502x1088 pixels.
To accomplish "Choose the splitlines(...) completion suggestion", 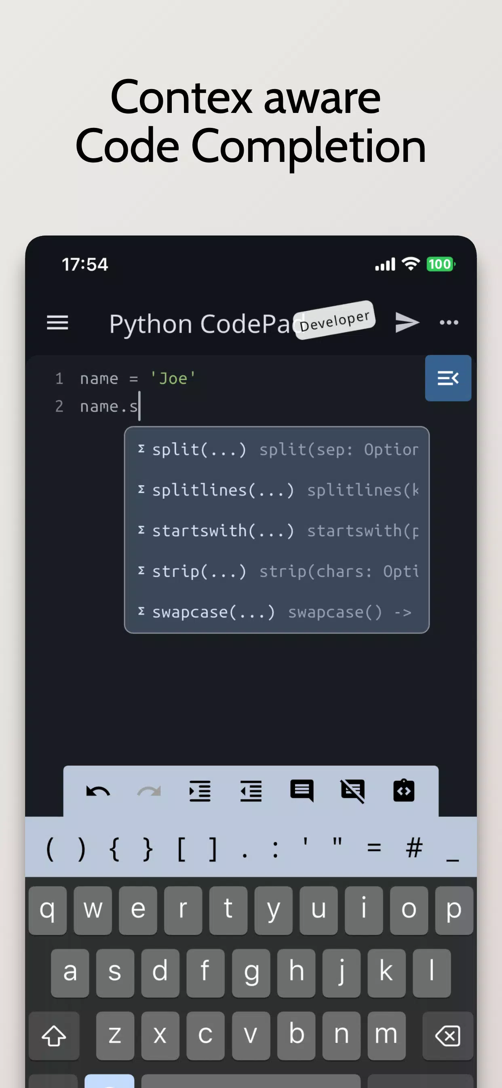I will pyautogui.click(x=277, y=490).
